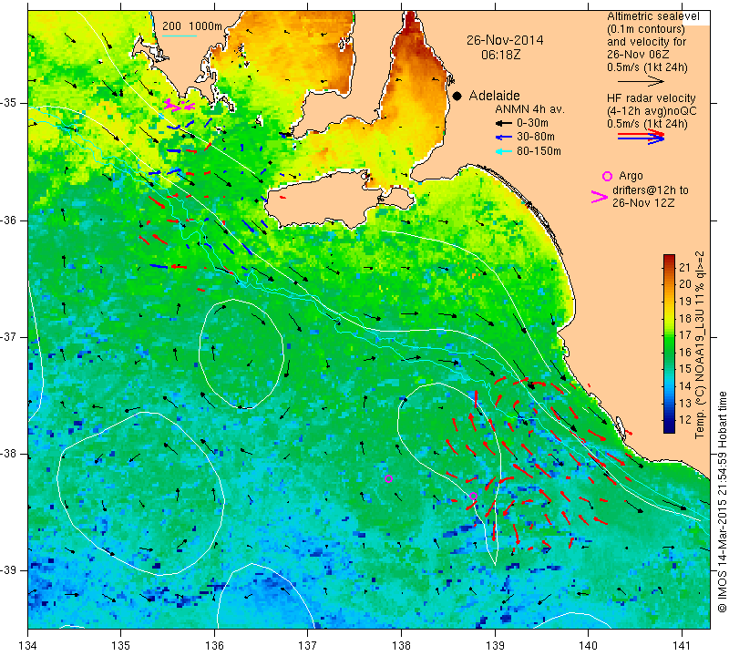
Task: Click the 136 longitude axis label
Action: 214,646
